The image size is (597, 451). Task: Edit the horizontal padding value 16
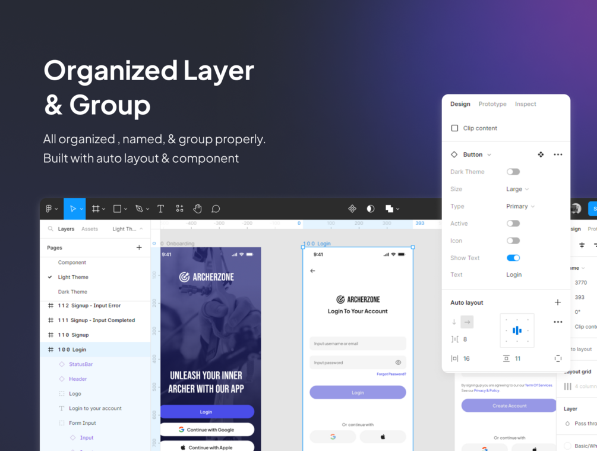[x=466, y=358]
